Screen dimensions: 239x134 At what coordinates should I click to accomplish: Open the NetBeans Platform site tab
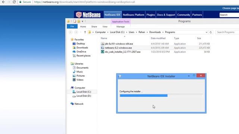[x=134, y=15]
